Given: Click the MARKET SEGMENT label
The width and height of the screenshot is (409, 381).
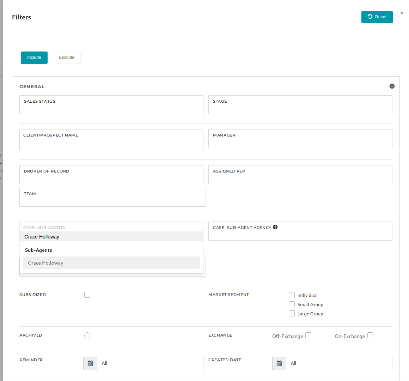Looking at the screenshot, I should (x=228, y=295).
